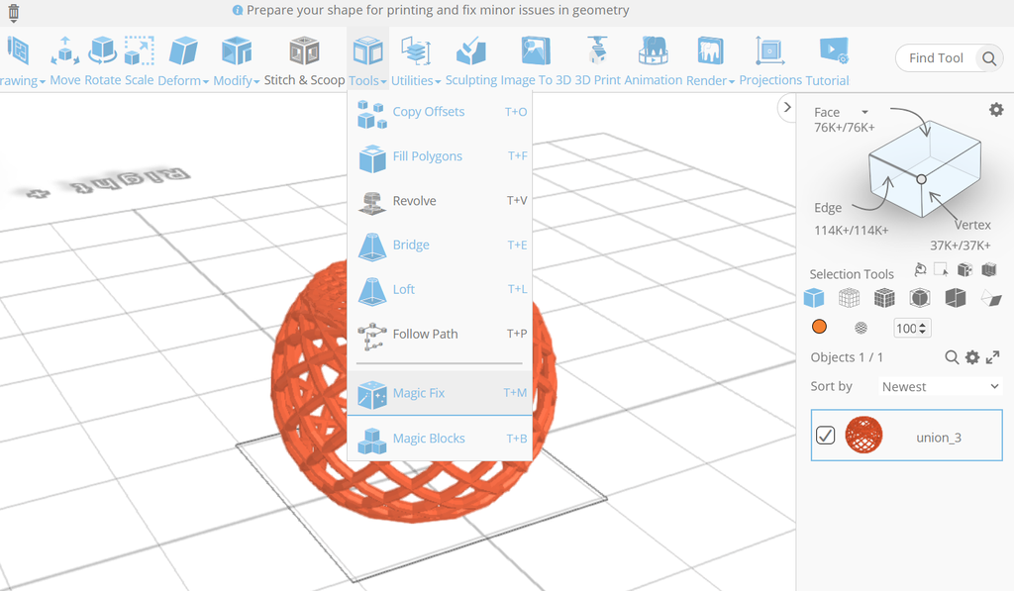Select the Rotate tool

[104, 59]
